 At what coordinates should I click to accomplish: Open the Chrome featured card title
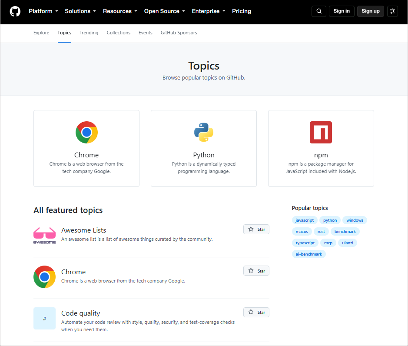tap(86, 155)
